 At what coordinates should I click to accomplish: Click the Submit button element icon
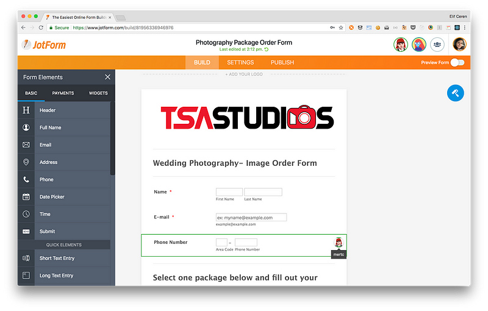[x=26, y=231]
